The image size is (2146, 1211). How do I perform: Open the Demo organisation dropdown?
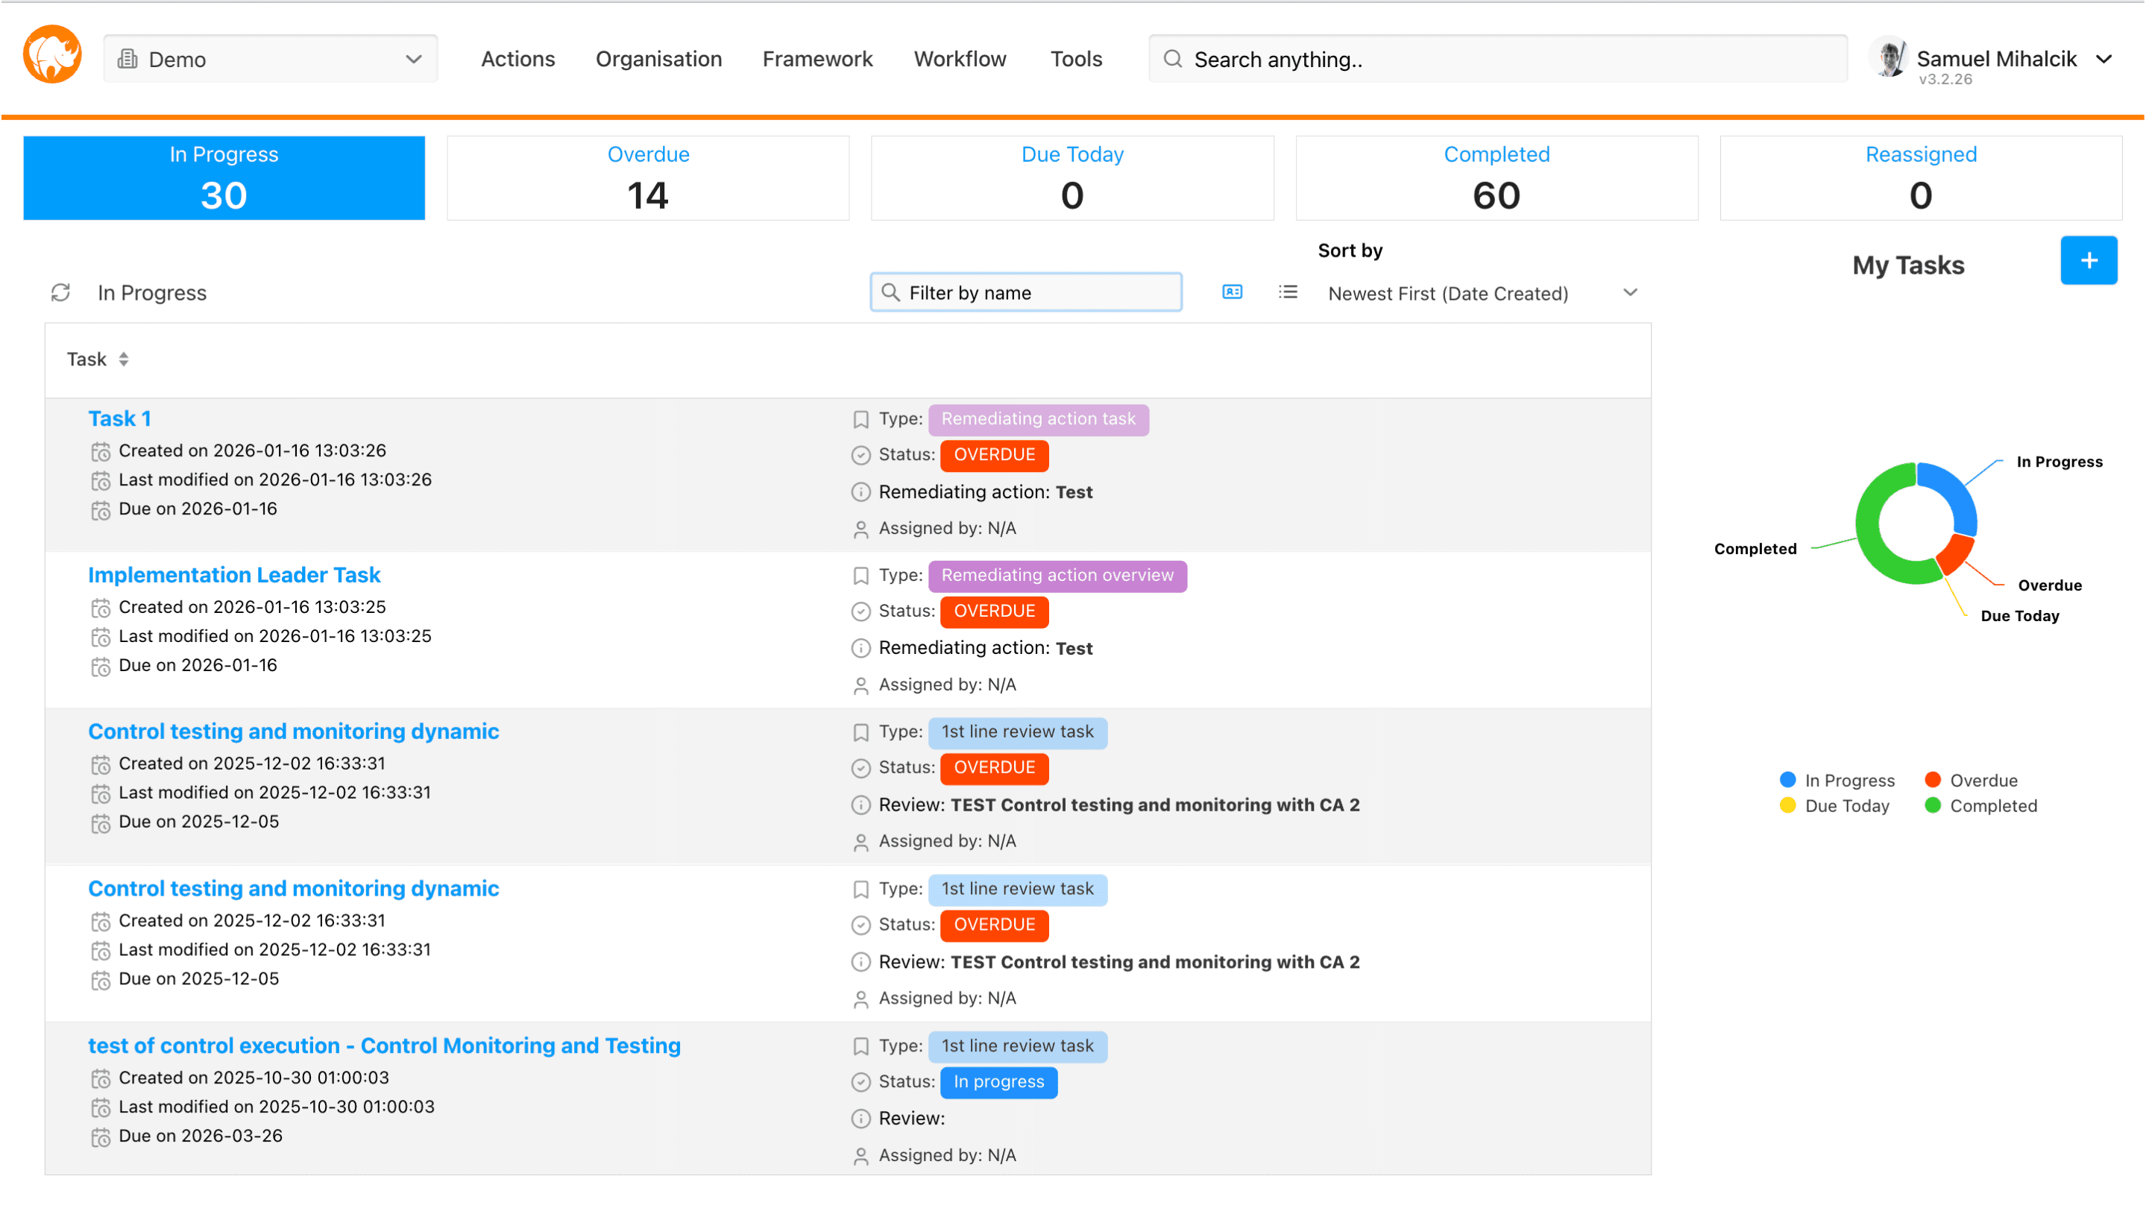[x=270, y=59]
